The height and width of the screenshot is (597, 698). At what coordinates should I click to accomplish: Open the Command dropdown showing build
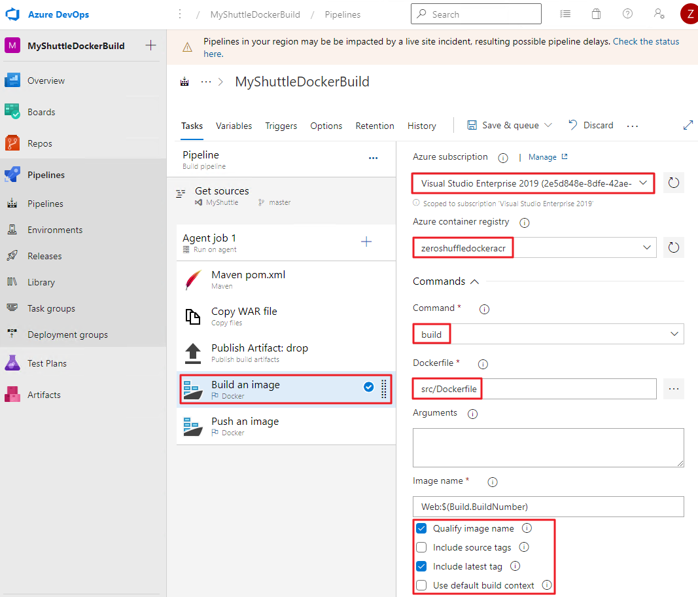click(x=548, y=334)
